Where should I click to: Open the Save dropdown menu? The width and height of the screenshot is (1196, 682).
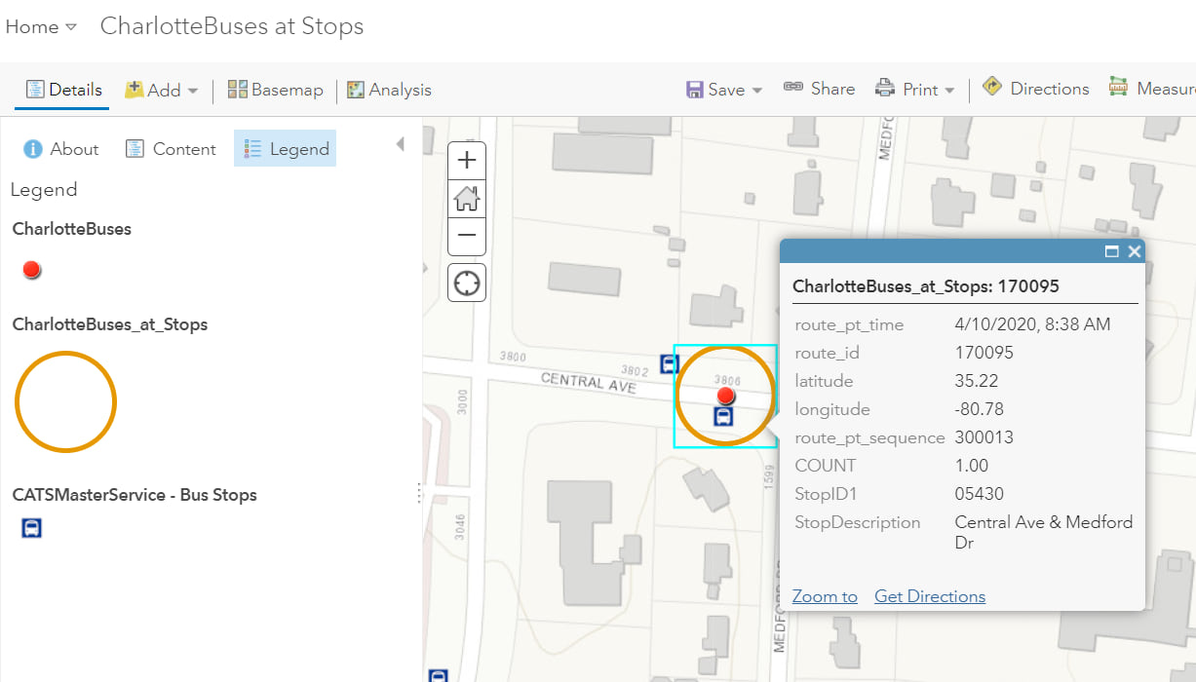point(724,90)
